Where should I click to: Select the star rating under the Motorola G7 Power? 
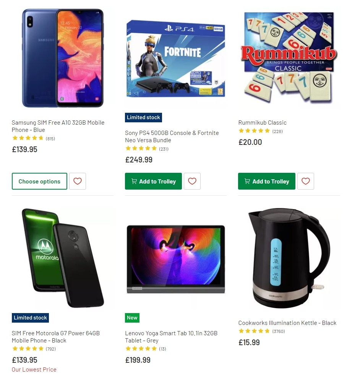point(28,349)
